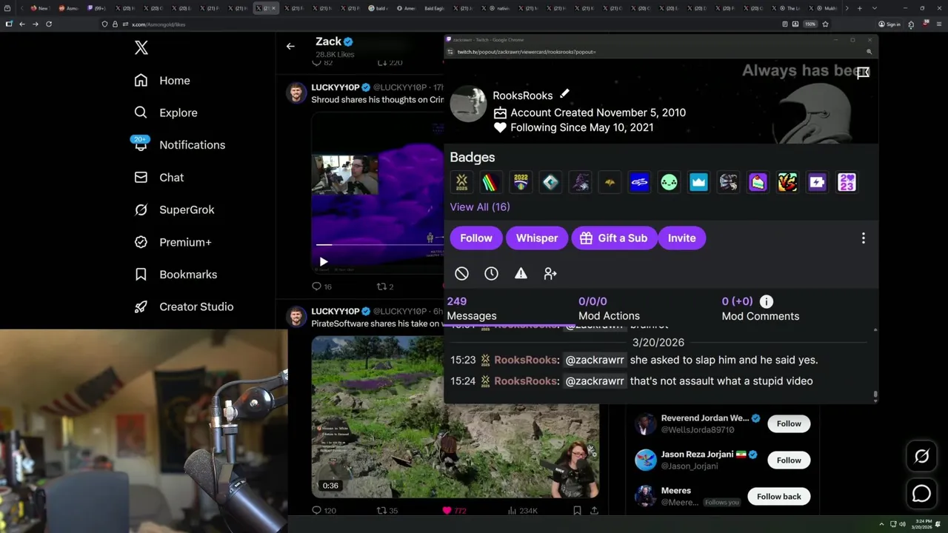The height and width of the screenshot is (533, 948).
Task: Click the add moderator person icon
Action: pos(550,274)
